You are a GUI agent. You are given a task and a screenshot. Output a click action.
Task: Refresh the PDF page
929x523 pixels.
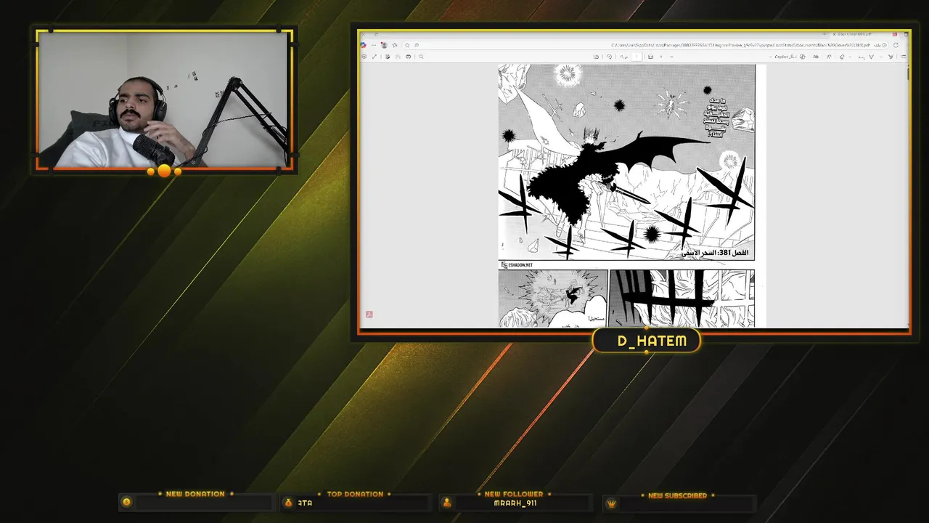pyautogui.click(x=896, y=45)
